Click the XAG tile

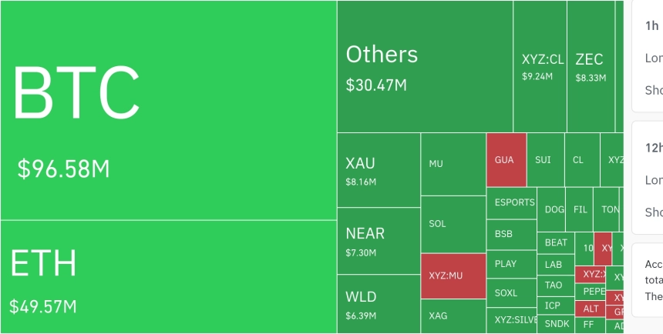tap(453, 316)
